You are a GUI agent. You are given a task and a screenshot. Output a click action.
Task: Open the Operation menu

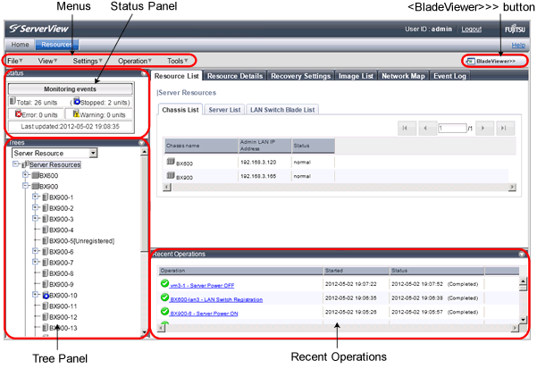(134, 61)
